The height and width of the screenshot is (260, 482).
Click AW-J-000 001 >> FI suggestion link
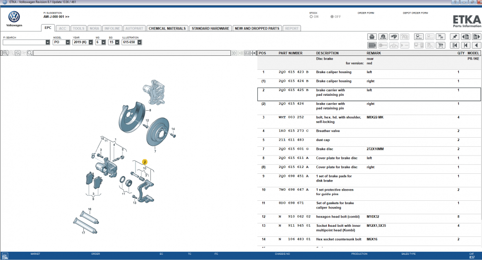56,17
